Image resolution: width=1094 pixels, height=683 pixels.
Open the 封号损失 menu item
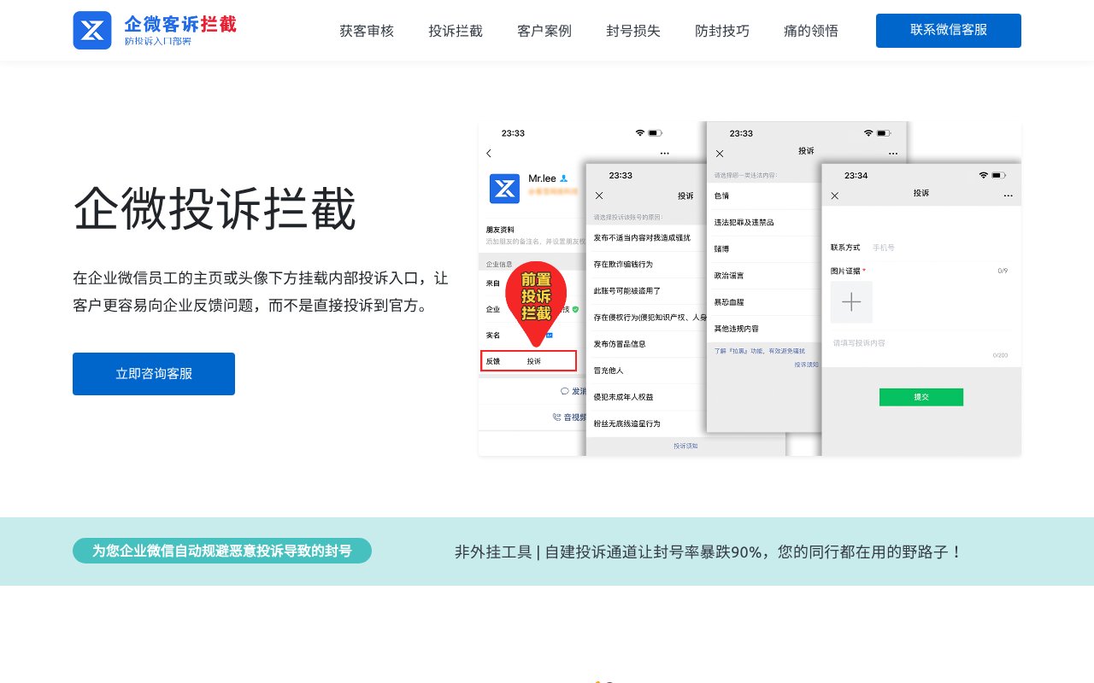(632, 31)
